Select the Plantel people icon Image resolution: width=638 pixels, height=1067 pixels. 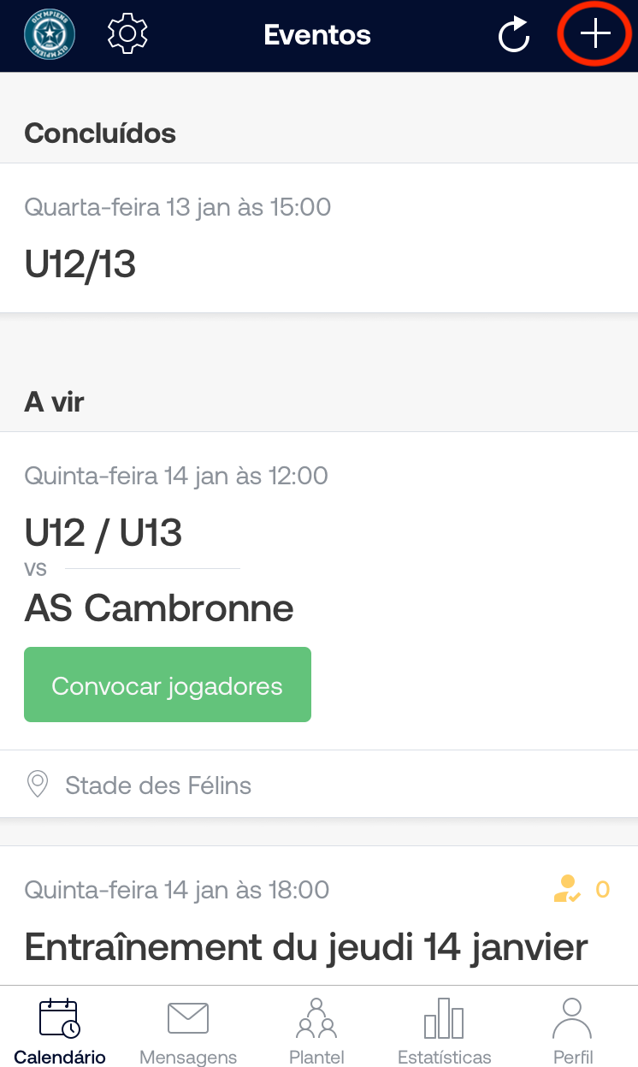click(x=316, y=1018)
